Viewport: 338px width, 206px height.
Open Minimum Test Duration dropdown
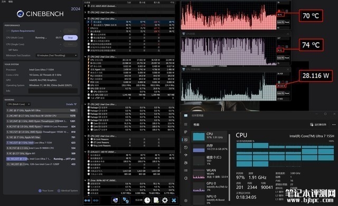click(x=57, y=55)
